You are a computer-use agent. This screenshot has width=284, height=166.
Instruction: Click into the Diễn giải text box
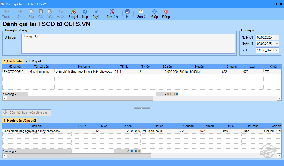[x=128, y=44]
